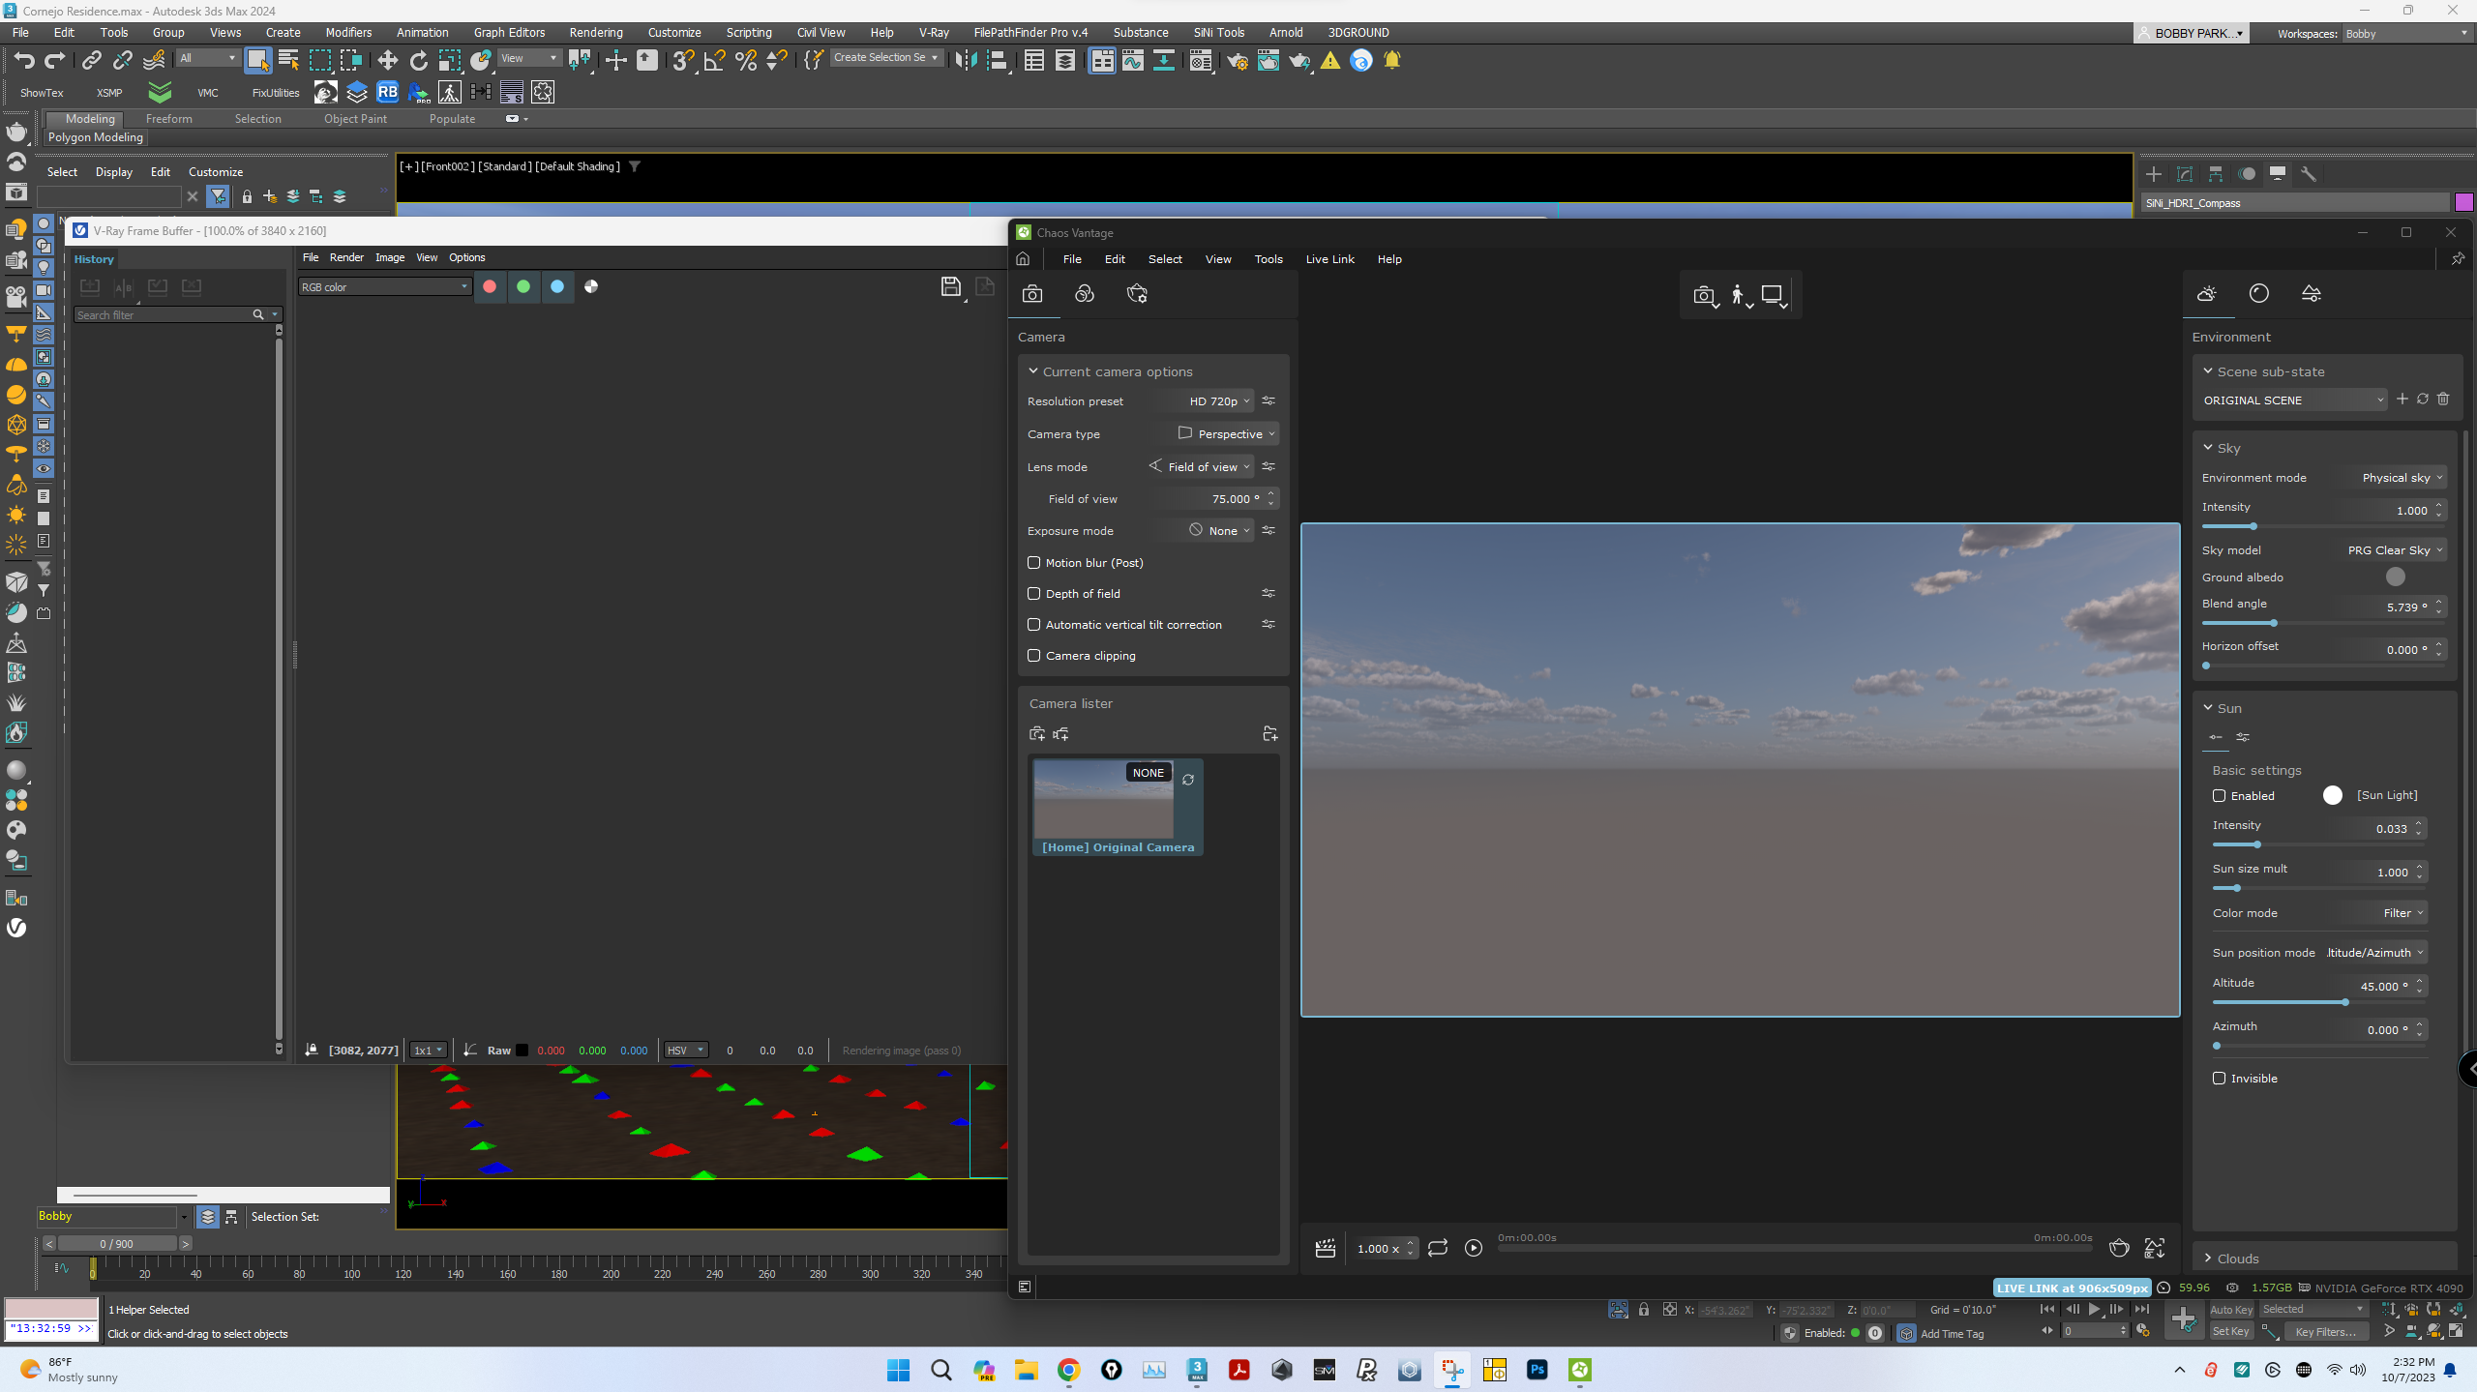The height and width of the screenshot is (1392, 2477).
Task: Click the Vantage screenshot camera icon
Action: click(1706, 296)
